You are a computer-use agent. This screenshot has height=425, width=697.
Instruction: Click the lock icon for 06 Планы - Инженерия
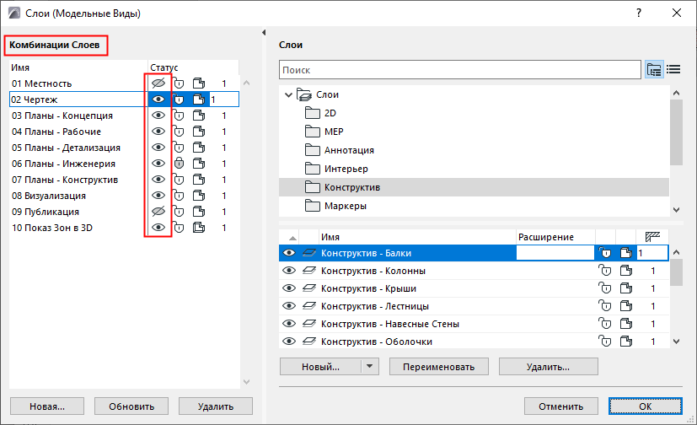click(x=179, y=164)
